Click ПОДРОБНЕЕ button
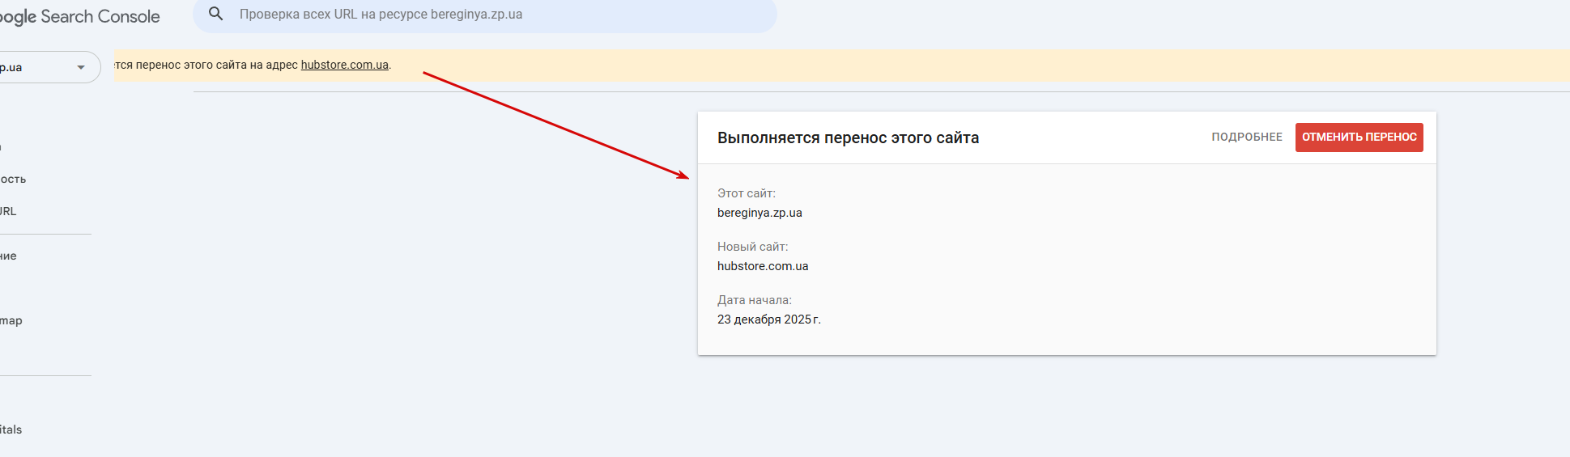1570x457 pixels. click(x=1247, y=137)
